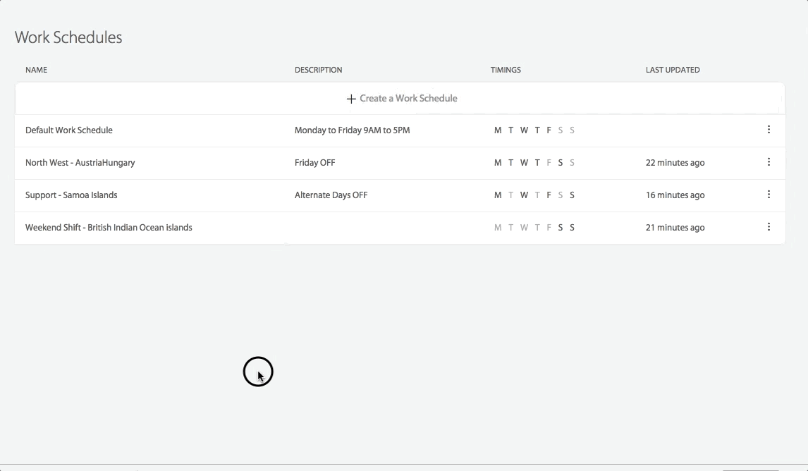Click 'Monday to Friday 9AM to 5PM' description
The width and height of the screenshot is (808, 471).
352,130
